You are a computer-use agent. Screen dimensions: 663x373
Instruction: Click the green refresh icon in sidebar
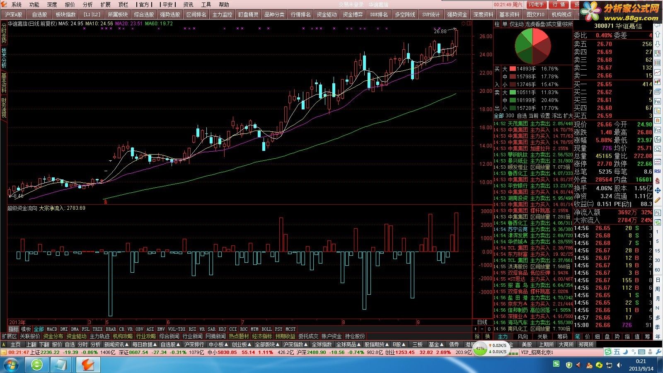[x=658, y=222]
